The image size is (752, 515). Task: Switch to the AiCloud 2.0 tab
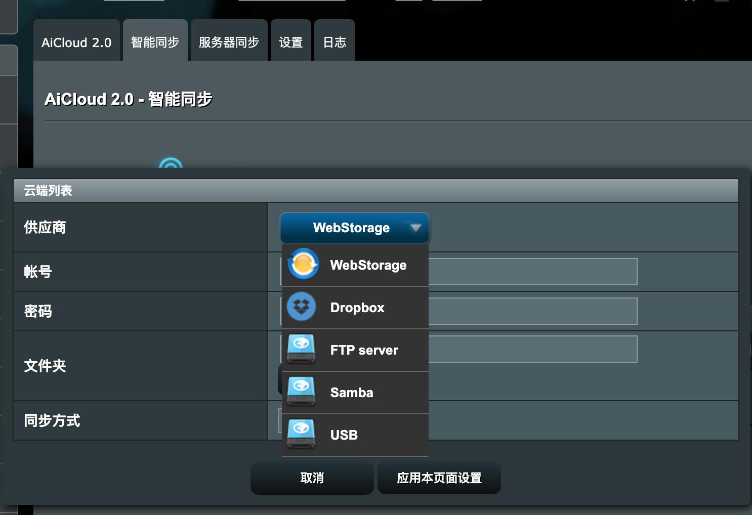[76, 40]
